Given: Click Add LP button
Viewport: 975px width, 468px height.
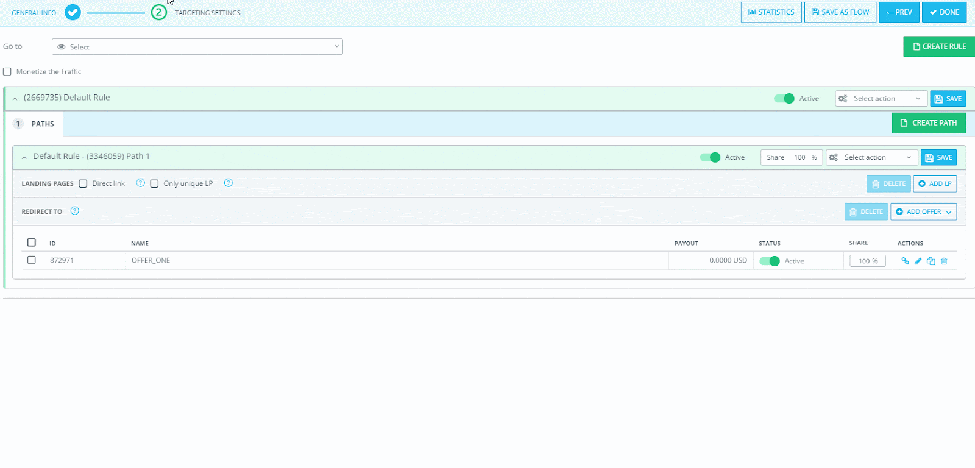Looking at the screenshot, I should point(935,183).
